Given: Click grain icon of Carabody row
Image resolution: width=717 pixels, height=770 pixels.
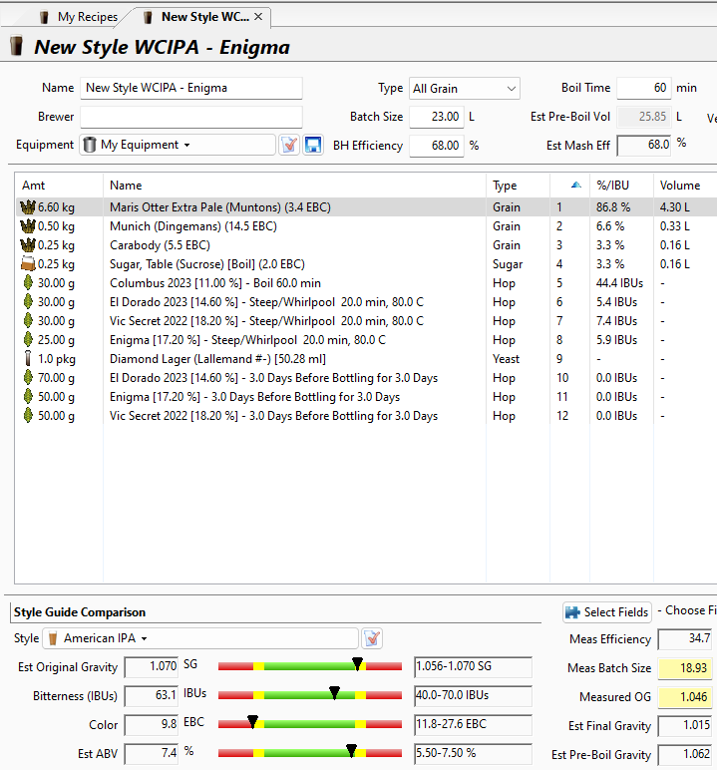Looking at the screenshot, I should 28,245.
